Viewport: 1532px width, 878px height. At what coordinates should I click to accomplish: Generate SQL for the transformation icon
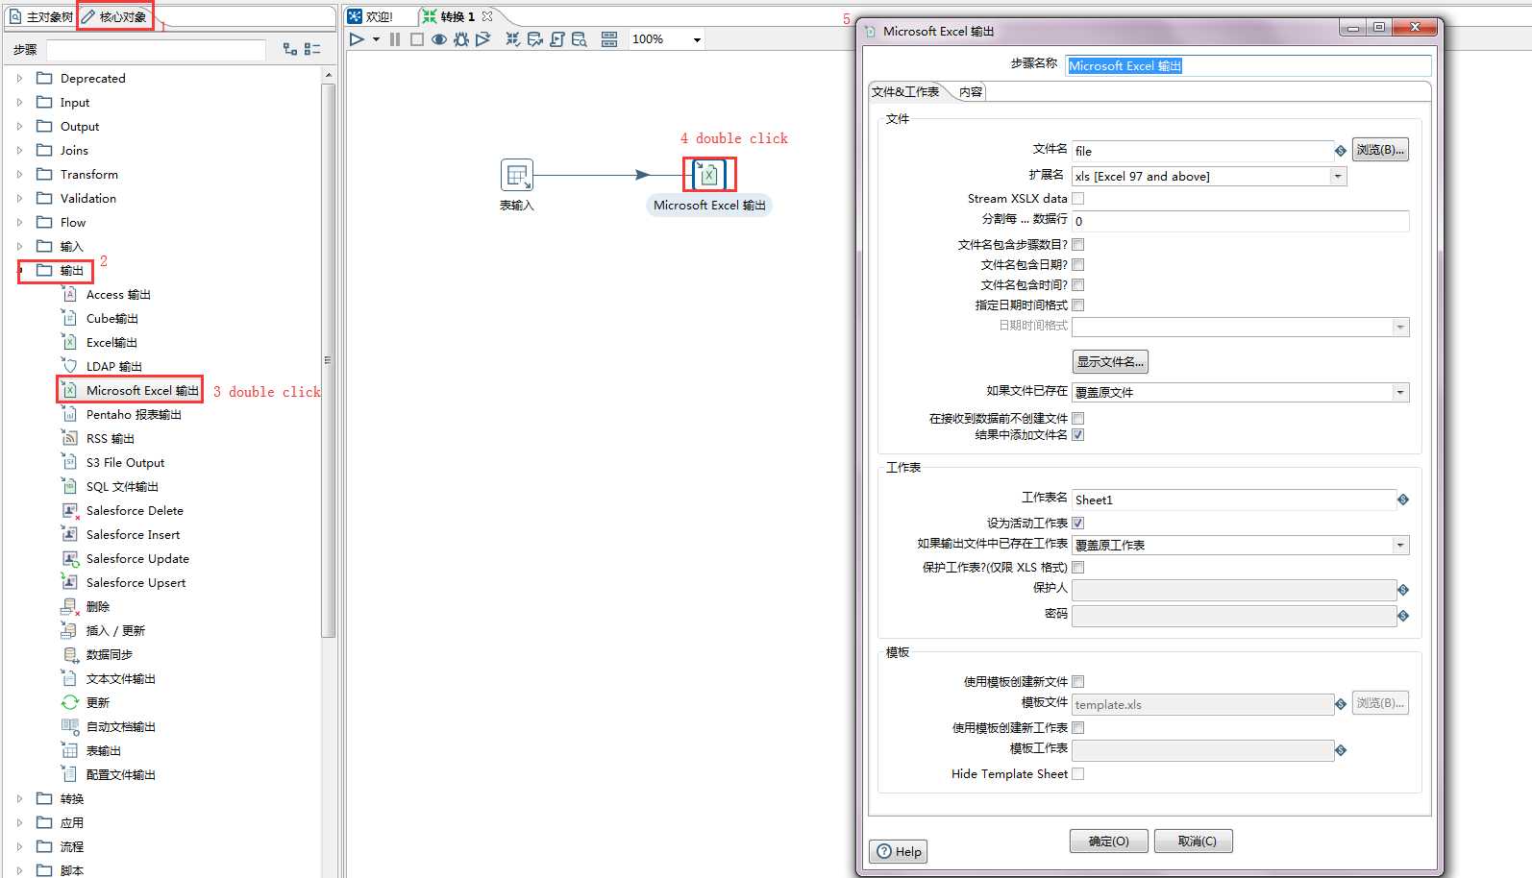click(x=557, y=39)
